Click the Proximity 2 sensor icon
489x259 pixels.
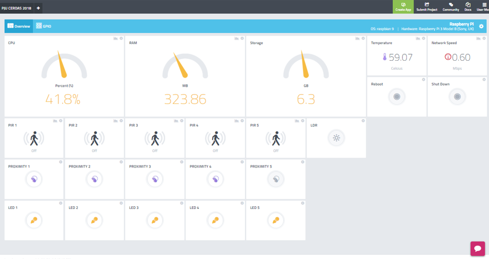[95, 179]
